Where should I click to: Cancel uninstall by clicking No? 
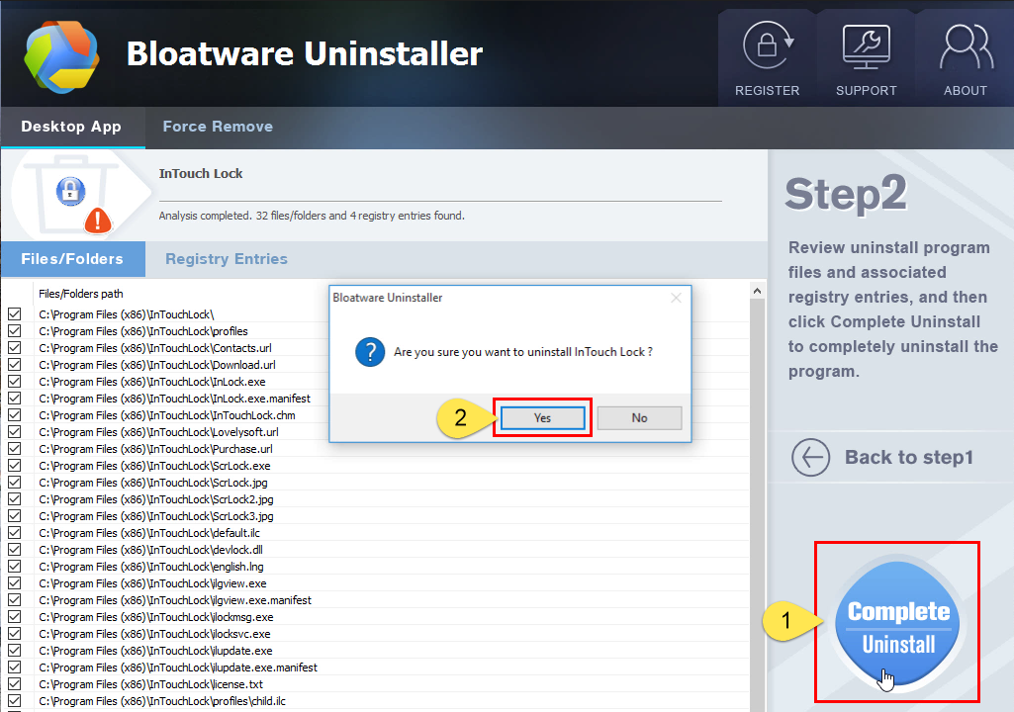point(640,417)
